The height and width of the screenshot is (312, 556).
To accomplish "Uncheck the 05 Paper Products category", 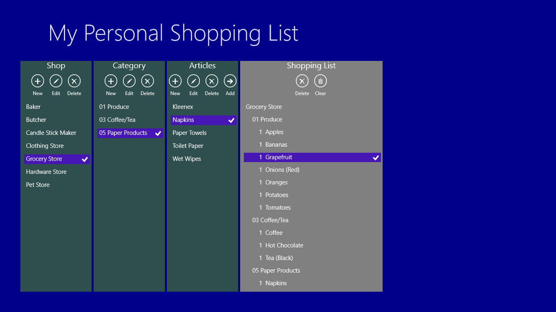I will pos(130,133).
